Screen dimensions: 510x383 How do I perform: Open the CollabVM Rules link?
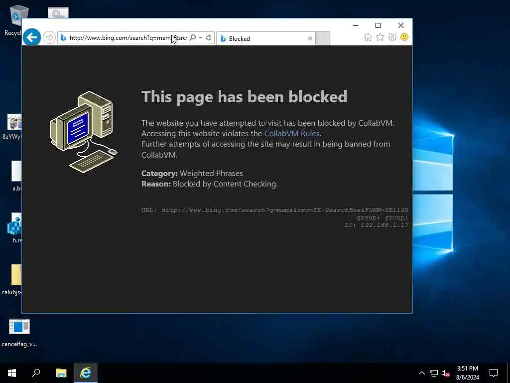click(292, 134)
